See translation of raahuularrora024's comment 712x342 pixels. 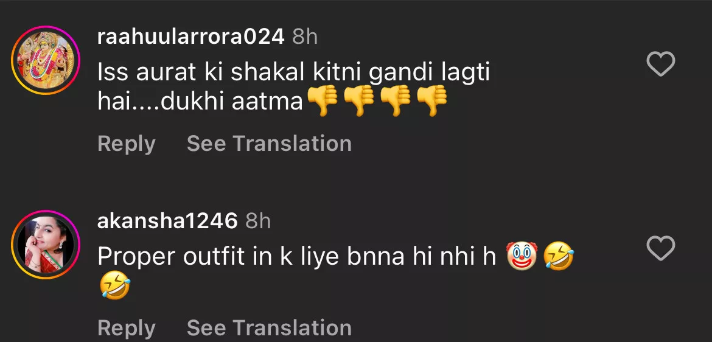pyautogui.click(x=269, y=144)
